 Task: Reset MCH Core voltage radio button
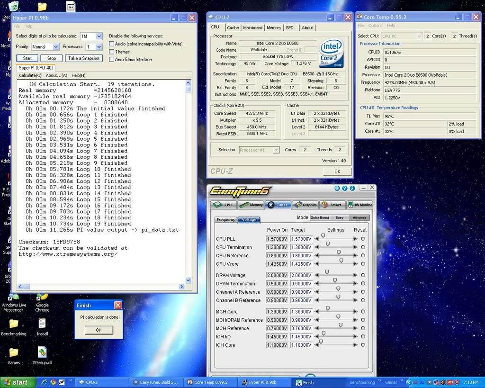pos(363,312)
